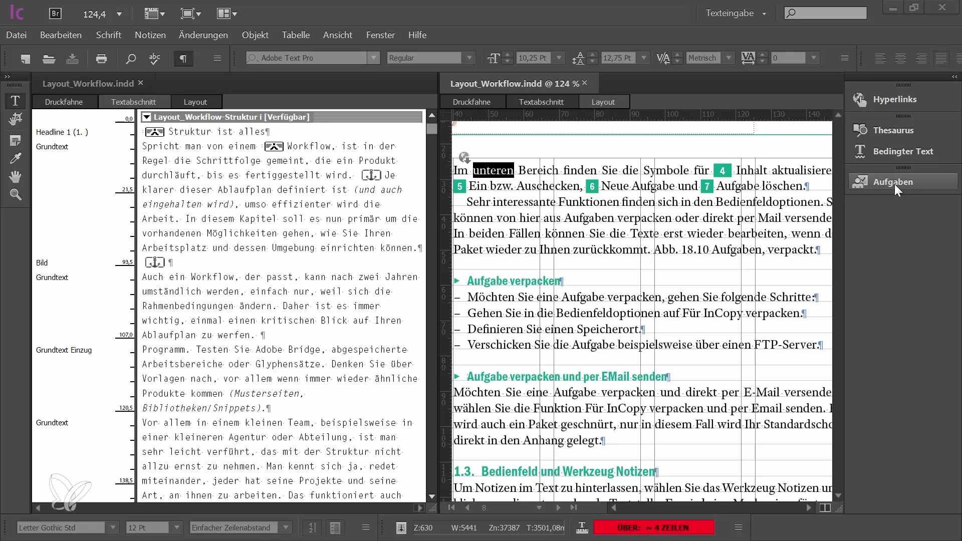The image size is (962, 541).
Task: Switch to the Druckfahne tab in right panel
Action: pos(472,102)
